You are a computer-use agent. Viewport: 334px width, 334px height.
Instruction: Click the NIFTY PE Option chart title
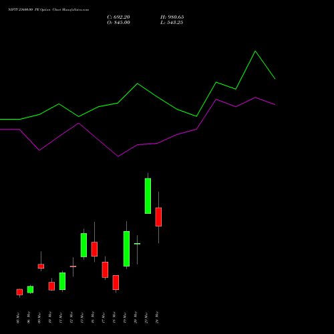coord(48,9)
